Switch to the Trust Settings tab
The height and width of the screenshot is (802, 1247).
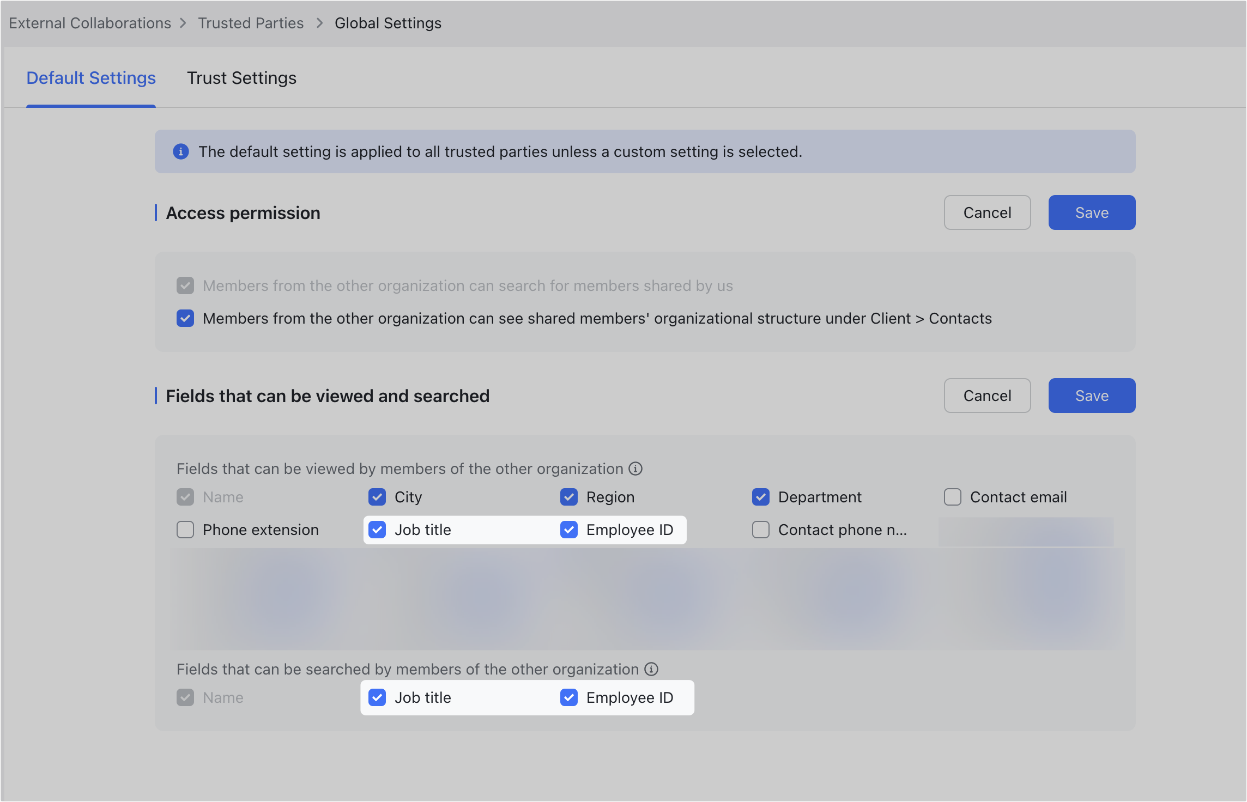pos(241,78)
